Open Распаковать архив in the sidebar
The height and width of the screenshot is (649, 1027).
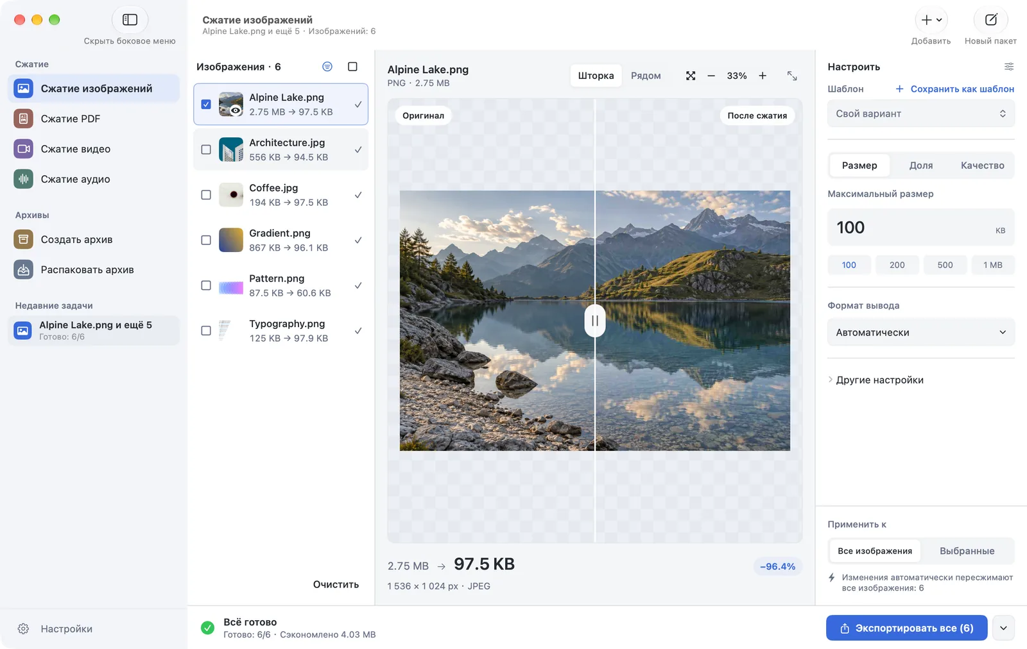click(94, 269)
